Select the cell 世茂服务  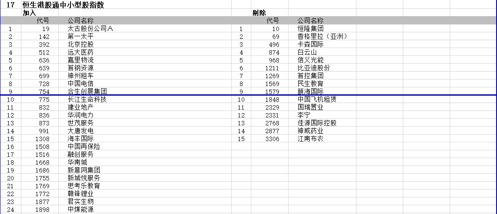pos(81,123)
